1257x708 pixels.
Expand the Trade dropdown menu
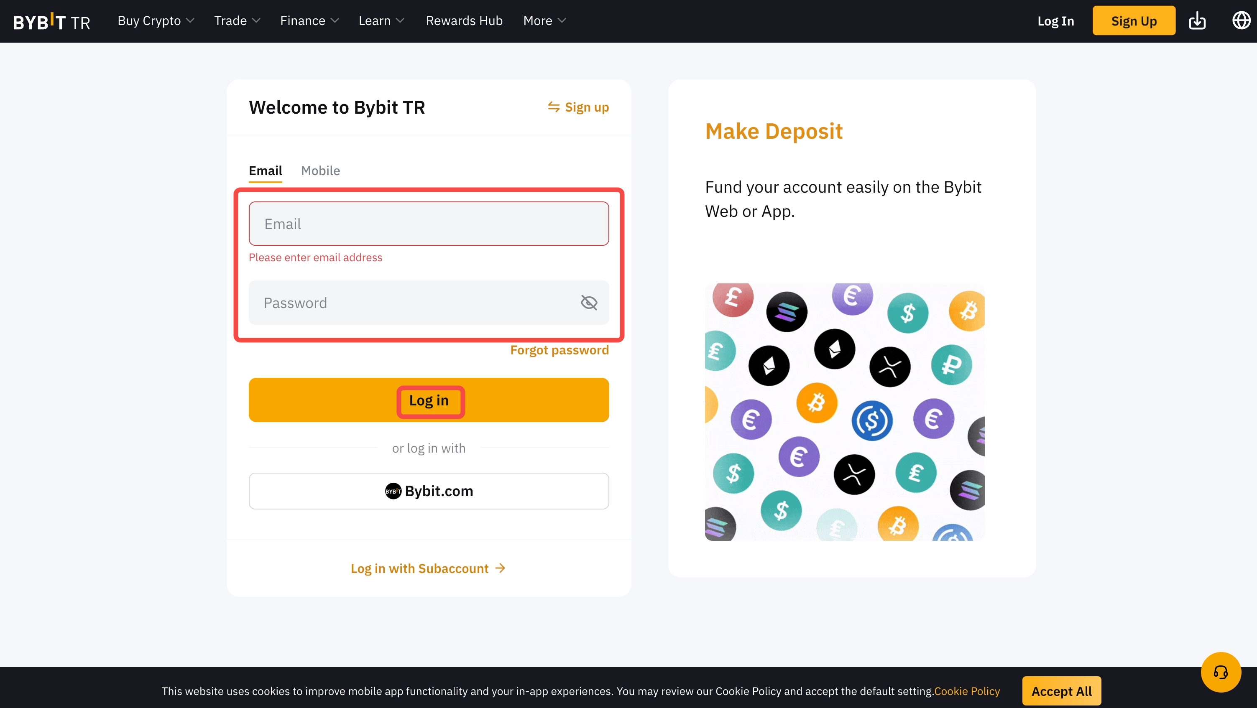click(237, 21)
